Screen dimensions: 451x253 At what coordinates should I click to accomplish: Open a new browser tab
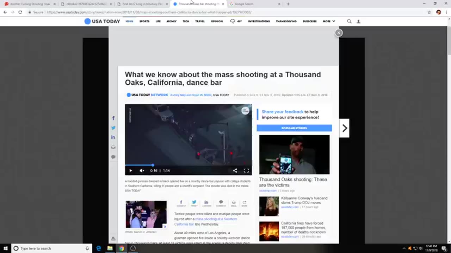[288, 4]
